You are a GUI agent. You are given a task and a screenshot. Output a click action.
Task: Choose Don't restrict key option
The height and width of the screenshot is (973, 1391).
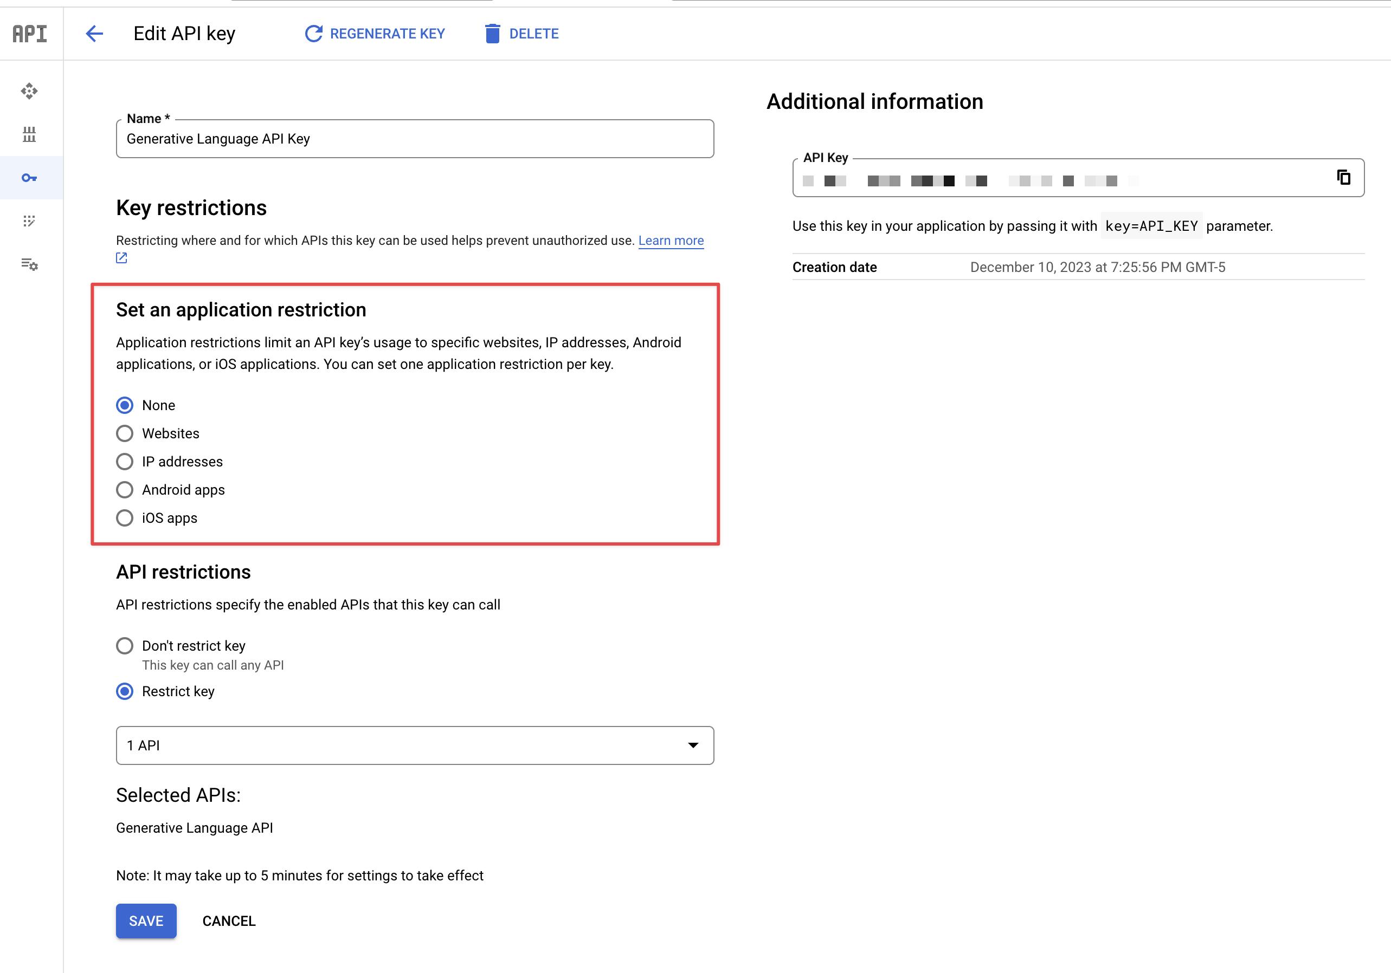125,645
